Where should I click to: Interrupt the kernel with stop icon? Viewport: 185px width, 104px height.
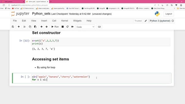[63, 27]
